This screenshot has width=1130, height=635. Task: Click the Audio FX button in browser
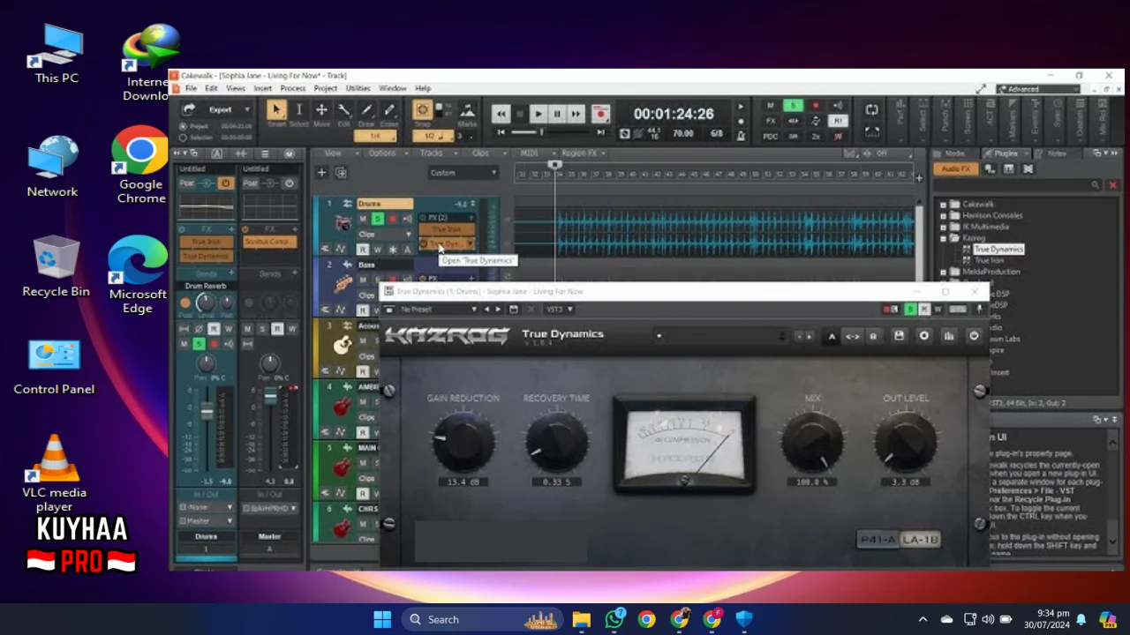pyautogui.click(x=955, y=169)
